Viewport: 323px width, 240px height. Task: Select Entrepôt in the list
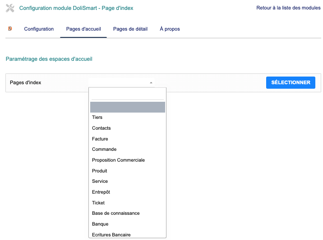[101, 192]
